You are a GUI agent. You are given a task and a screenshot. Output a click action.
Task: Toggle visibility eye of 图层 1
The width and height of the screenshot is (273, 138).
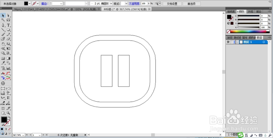(228, 42)
